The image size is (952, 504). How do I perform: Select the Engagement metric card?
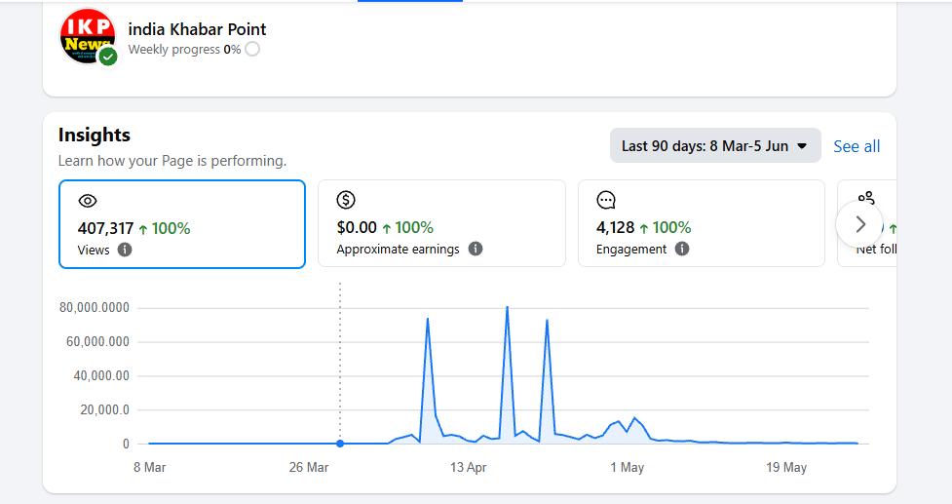702,223
